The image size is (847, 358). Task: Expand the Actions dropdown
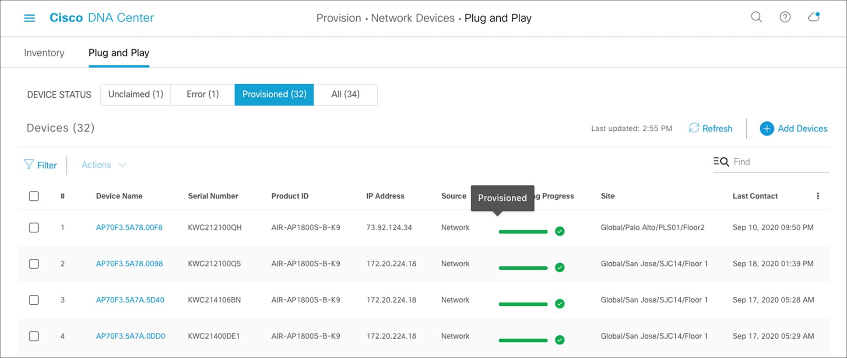click(104, 165)
